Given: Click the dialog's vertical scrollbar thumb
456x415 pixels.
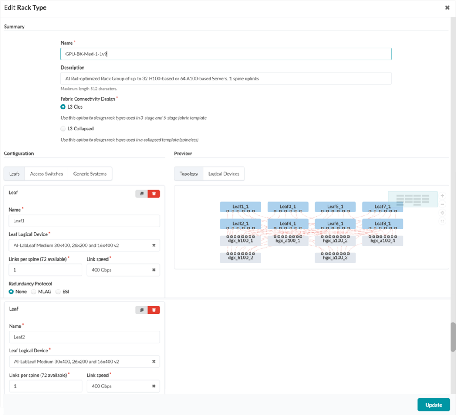Looking at the screenshot, I should (x=453, y=337).
